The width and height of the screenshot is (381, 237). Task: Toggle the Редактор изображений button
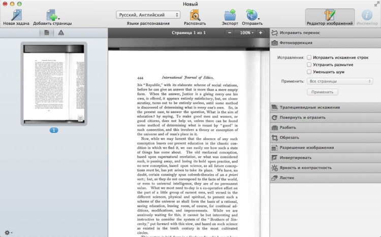pyautogui.click(x=330, y=17)
